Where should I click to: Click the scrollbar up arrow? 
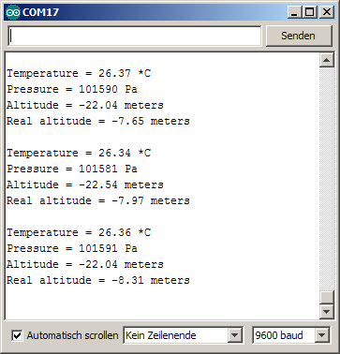coord(327,60)
